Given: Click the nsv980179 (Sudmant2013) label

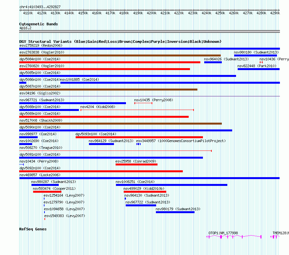Looking at the screenshot, I should click(178, 209).
